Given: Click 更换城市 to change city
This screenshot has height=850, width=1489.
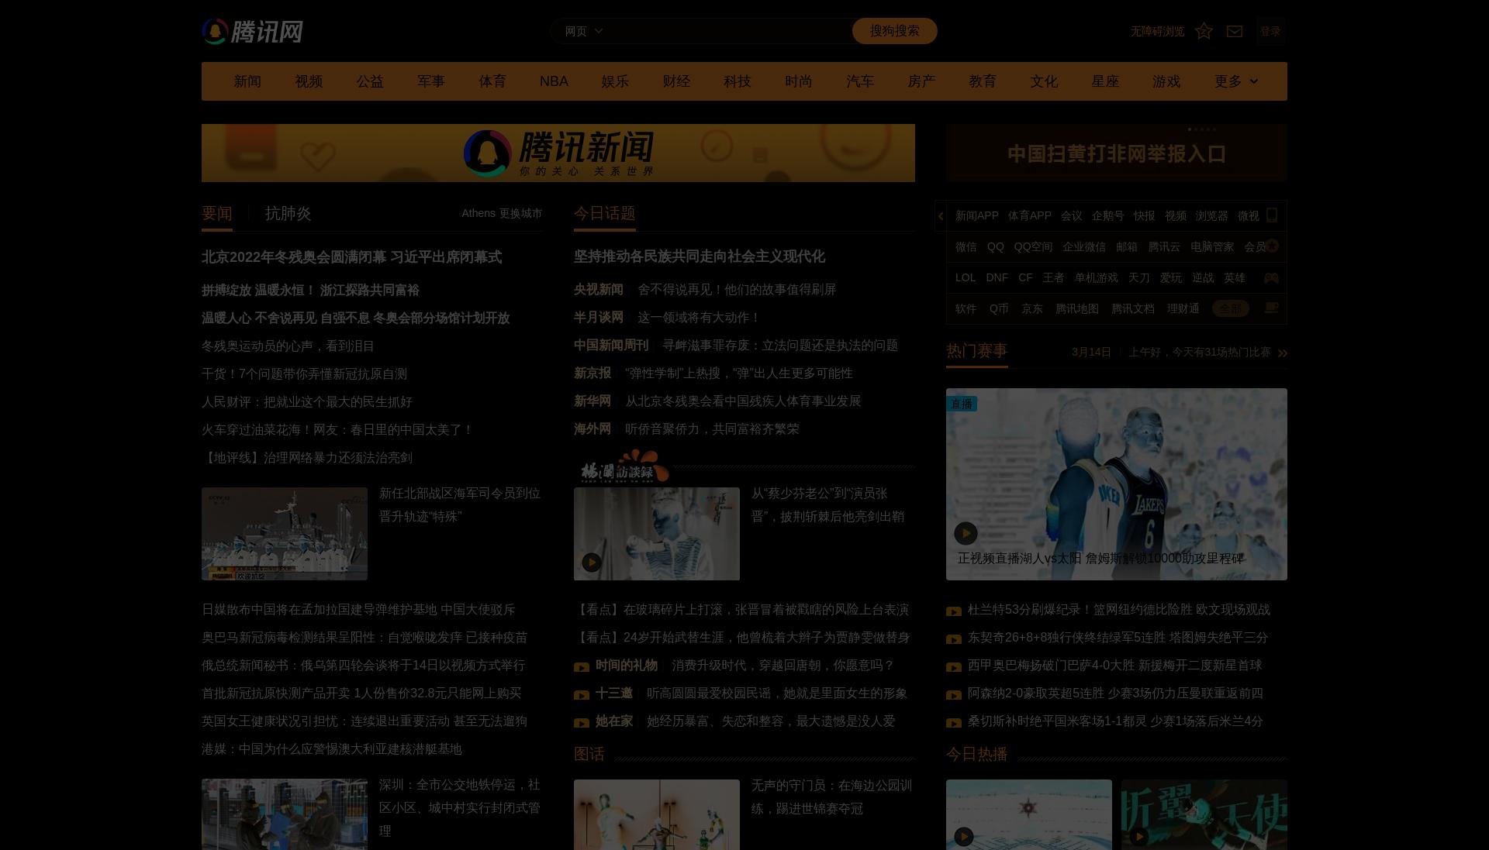Looking at the screenshot, I should [x=520, y=213].
